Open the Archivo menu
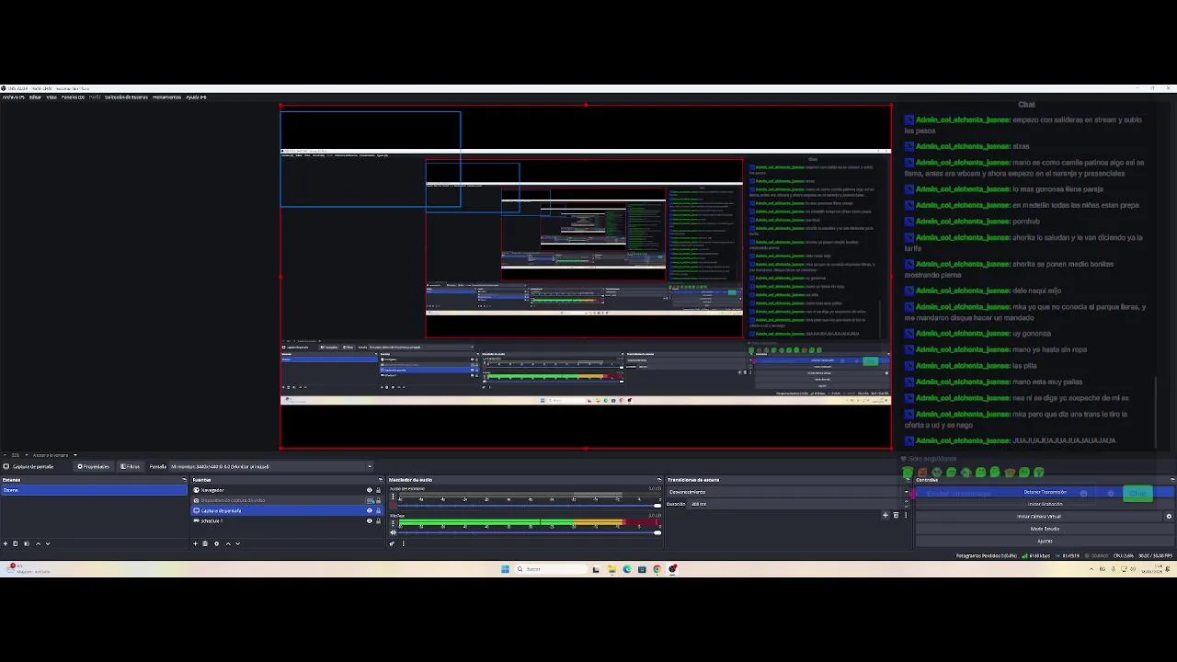This screenshot has width=1177, height=662. 11,97
